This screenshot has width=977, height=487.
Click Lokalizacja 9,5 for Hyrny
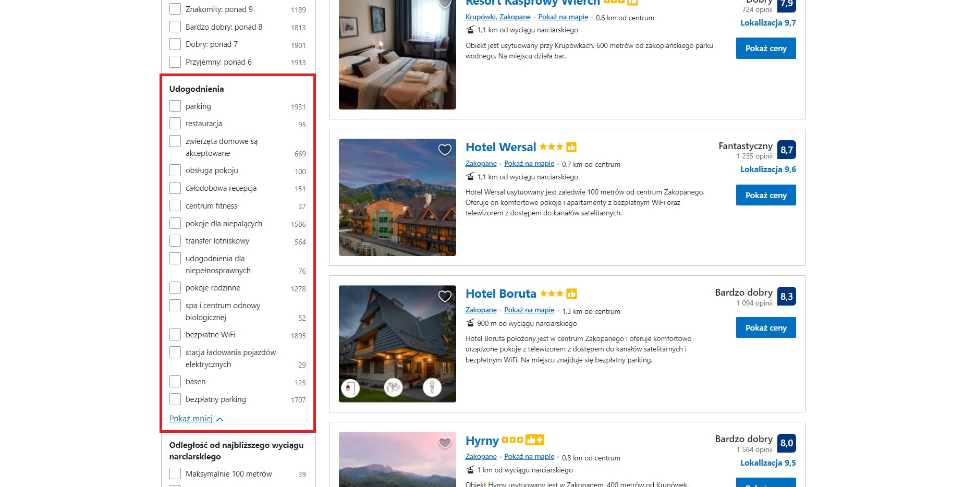(x=768, y=463)
